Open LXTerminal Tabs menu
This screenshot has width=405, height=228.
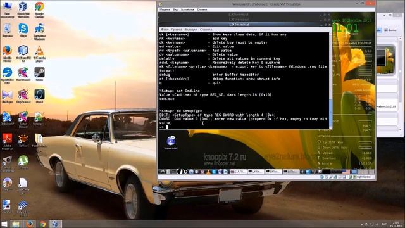coord(191,30)
